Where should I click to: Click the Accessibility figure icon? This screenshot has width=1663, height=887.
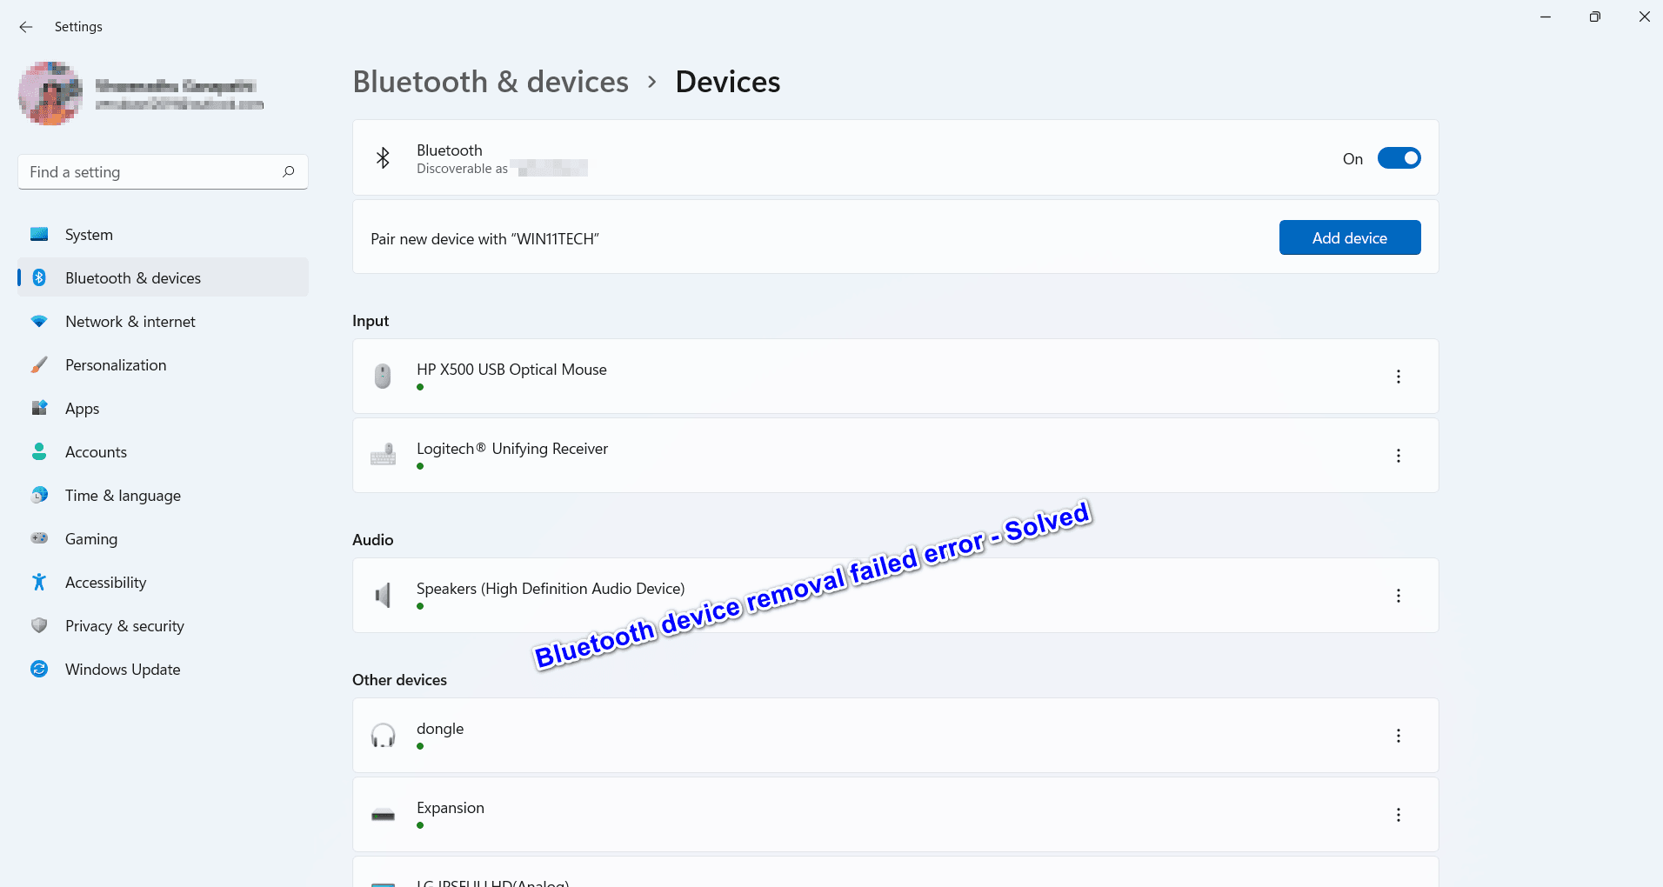point(39,583)
